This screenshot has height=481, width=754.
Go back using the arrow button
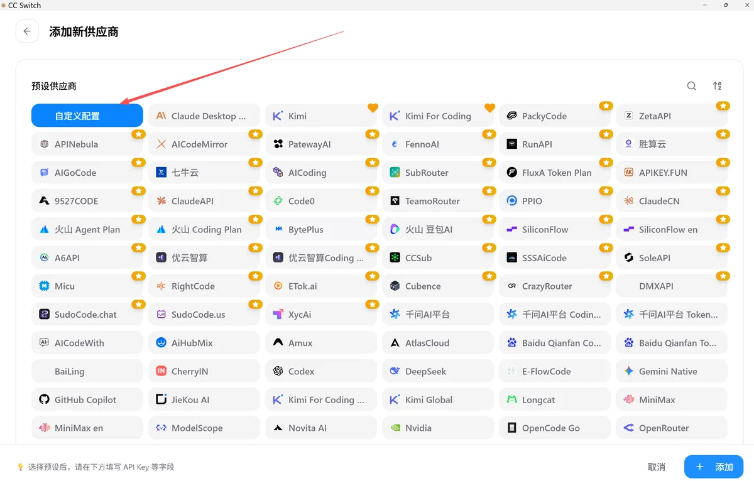click(27, 31)
